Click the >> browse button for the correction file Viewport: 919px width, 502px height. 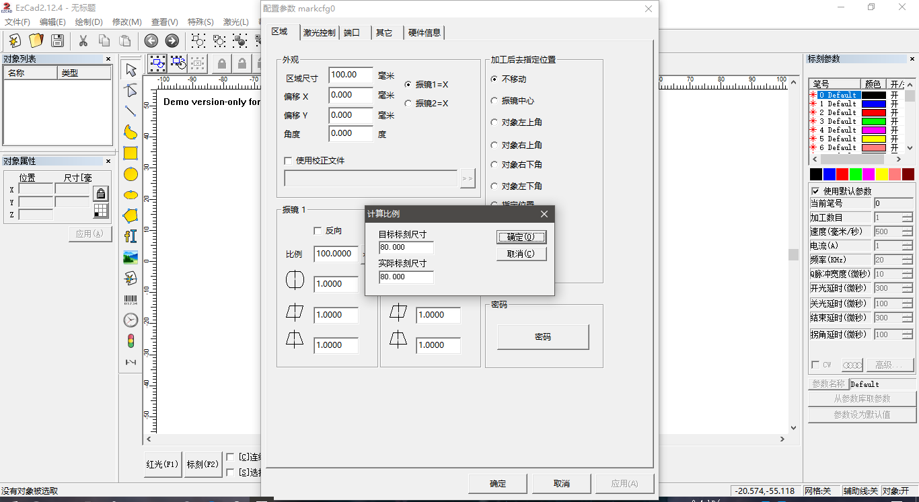pyautogui.click(x=468, y=178)
